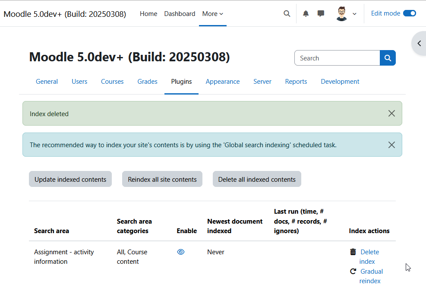Image resolution: width=426 pixels, height=297 pixels.
Task: Open the block drawer arrow tab
Action: point(419,44)
